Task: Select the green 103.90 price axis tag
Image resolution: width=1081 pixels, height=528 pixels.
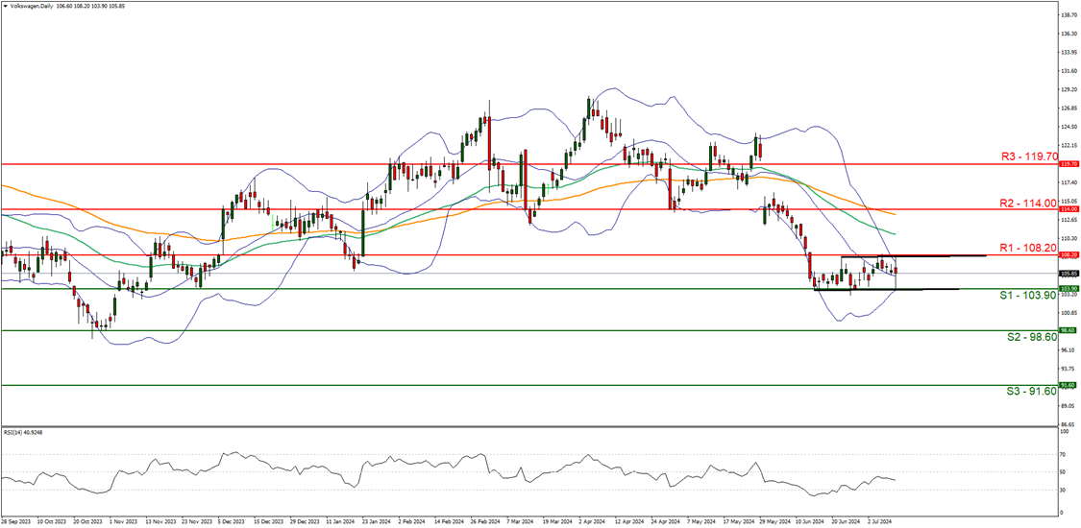Action: click(1067, 288)
